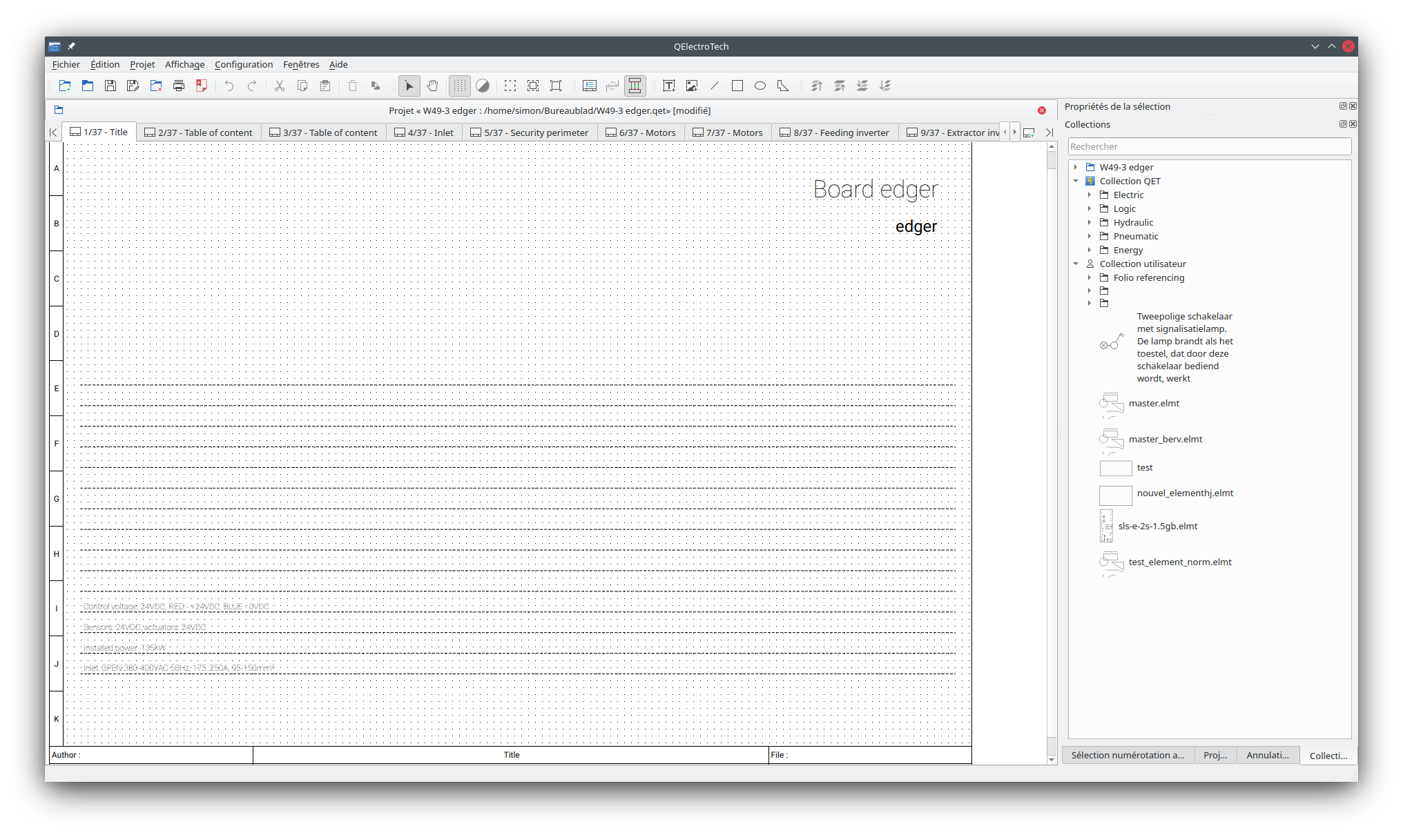Click the add image tool
Screen dimensions: 1403x835
(691, 86)
